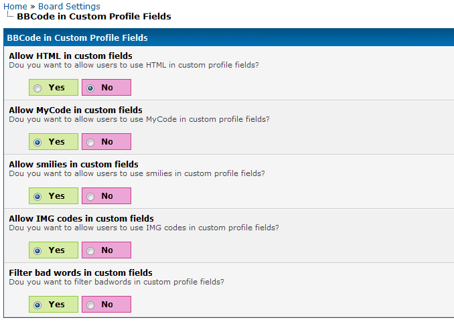Screen dimensions: 454x322
Task: Disable smilies by choosing No
Action: tap(90, 196)
